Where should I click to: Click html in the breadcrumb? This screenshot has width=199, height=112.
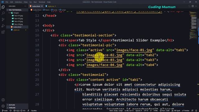47,10
